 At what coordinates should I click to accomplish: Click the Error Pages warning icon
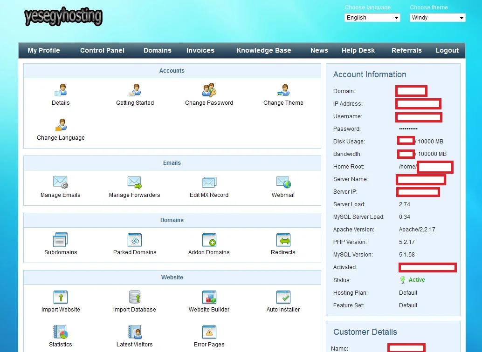(209, 332)
